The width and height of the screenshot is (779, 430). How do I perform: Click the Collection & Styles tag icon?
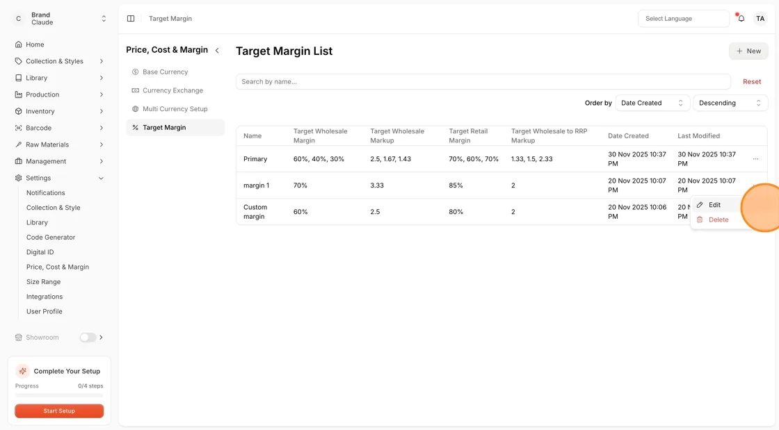tap(18, 61)
